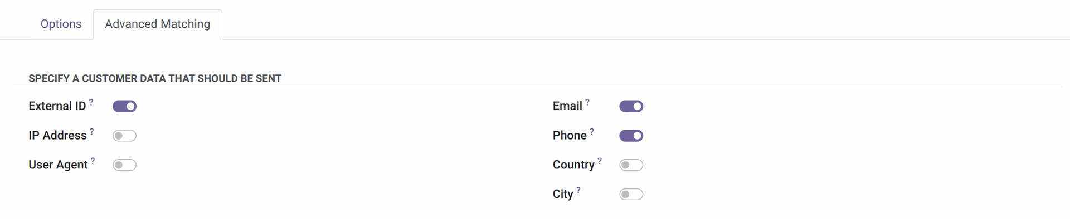The height and width of the screenshot is (219, 1070).
Task: Click the question mark next to User Agent
Action: (93, 161)
